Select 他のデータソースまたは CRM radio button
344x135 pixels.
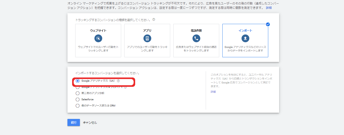click(x=78, y=106)
